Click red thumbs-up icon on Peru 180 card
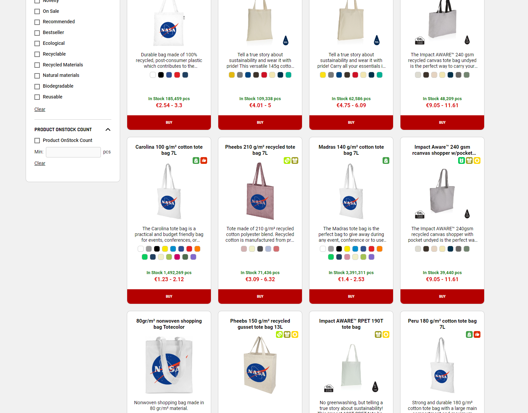The height and width of the screenshot is (413, 528). pos(477,334)
